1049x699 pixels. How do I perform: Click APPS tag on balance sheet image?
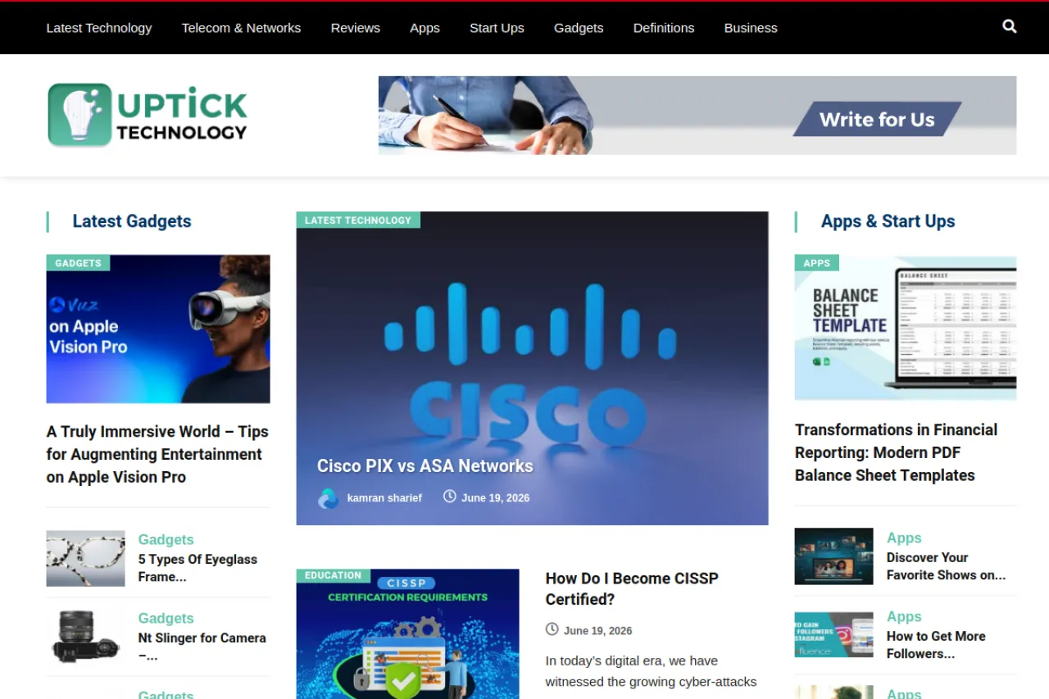tap(817, 263)
